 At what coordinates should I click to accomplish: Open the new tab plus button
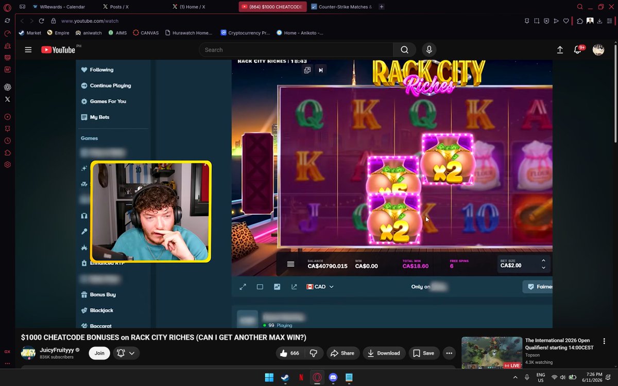381,7
